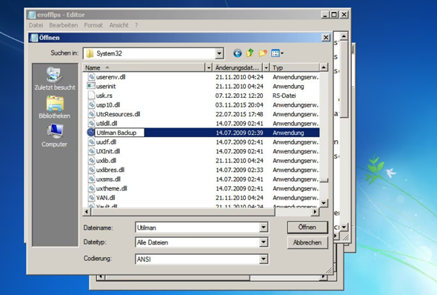This screenshot has height=295, width=437.
Task: Open the ? help menu in Editor
Action: pyautogui.click(x=136, y=25)
